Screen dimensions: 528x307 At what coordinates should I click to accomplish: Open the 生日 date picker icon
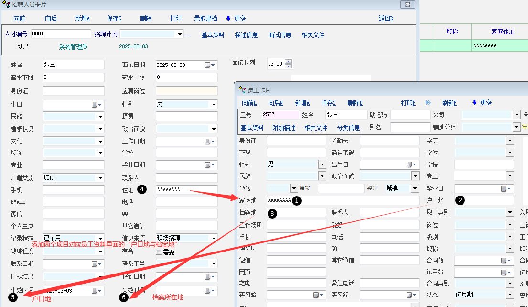tap(95, 105)
